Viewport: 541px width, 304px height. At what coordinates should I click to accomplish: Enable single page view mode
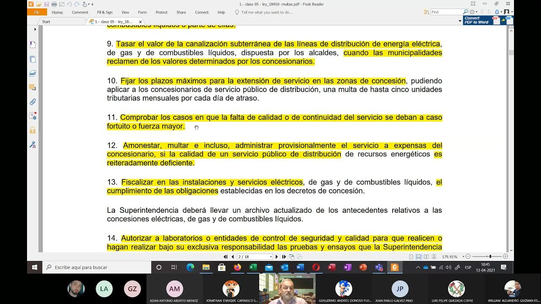pos(411,257)
